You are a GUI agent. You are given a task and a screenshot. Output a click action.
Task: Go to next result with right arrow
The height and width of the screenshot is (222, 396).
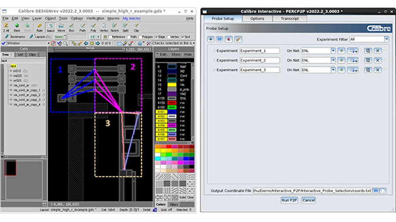[98, 43]
